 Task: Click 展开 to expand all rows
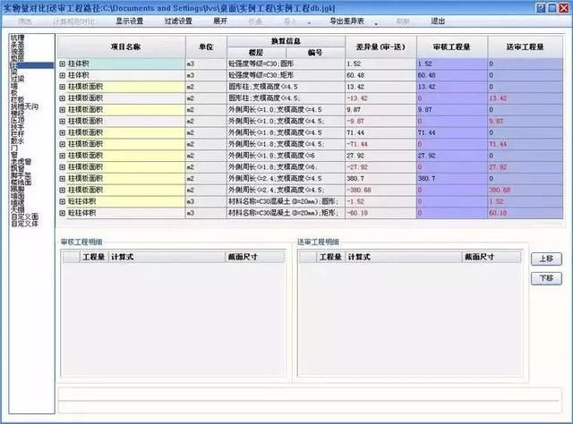point(220,20)
